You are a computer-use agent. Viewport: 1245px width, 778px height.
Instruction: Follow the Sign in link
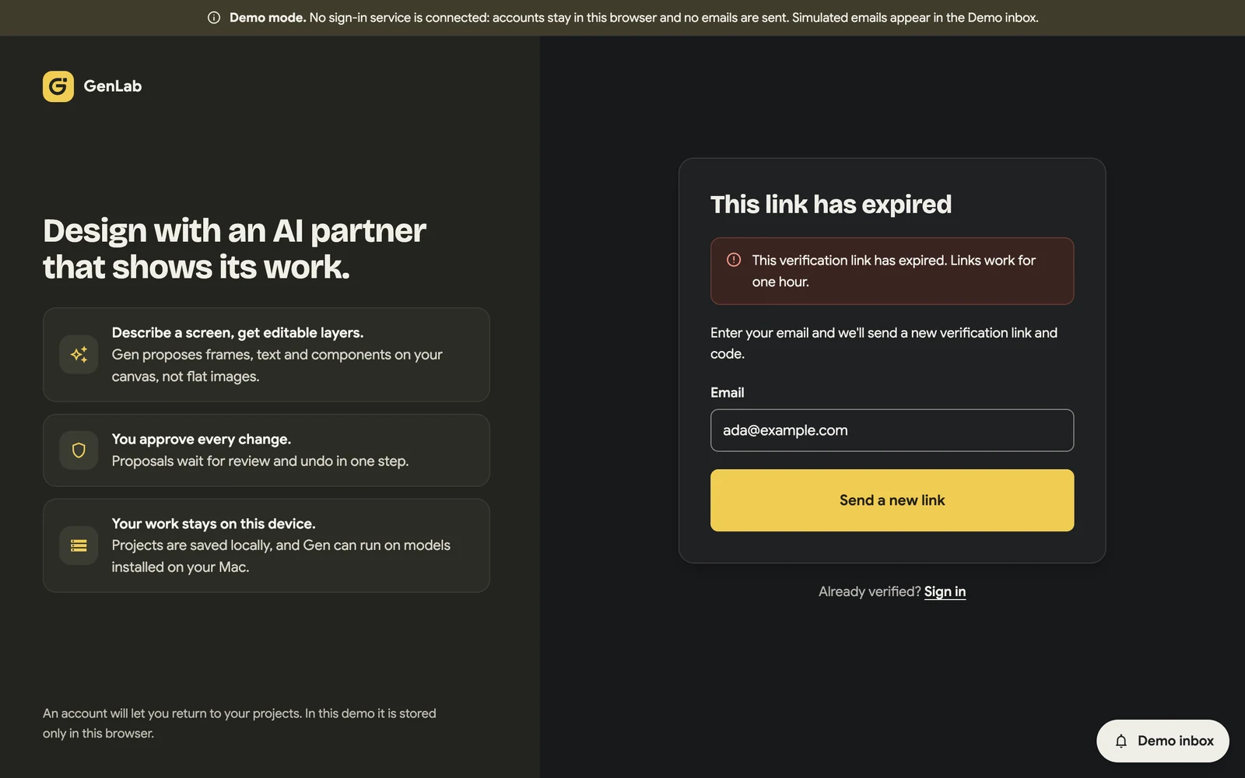pos(945,591)
